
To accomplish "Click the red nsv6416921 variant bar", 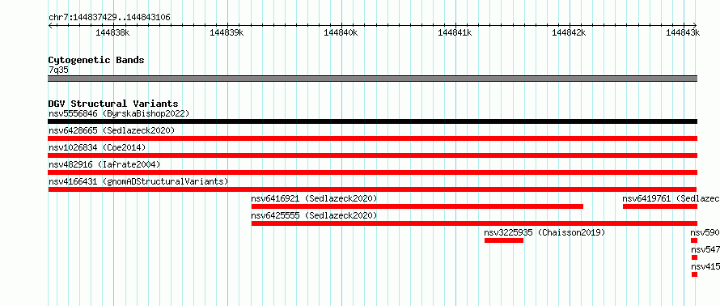I will tap(417, 206).
